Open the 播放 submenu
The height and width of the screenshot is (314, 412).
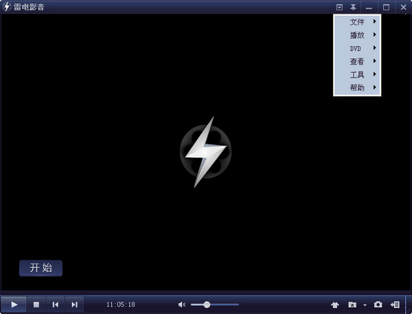357,35
